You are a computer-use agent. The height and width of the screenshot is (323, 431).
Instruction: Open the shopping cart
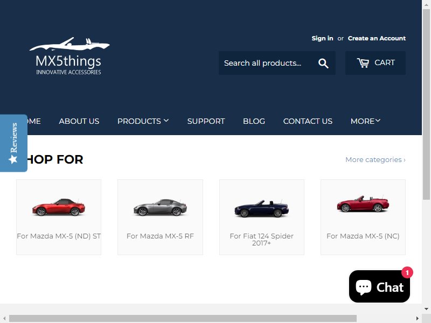click(x=375, y=63)
